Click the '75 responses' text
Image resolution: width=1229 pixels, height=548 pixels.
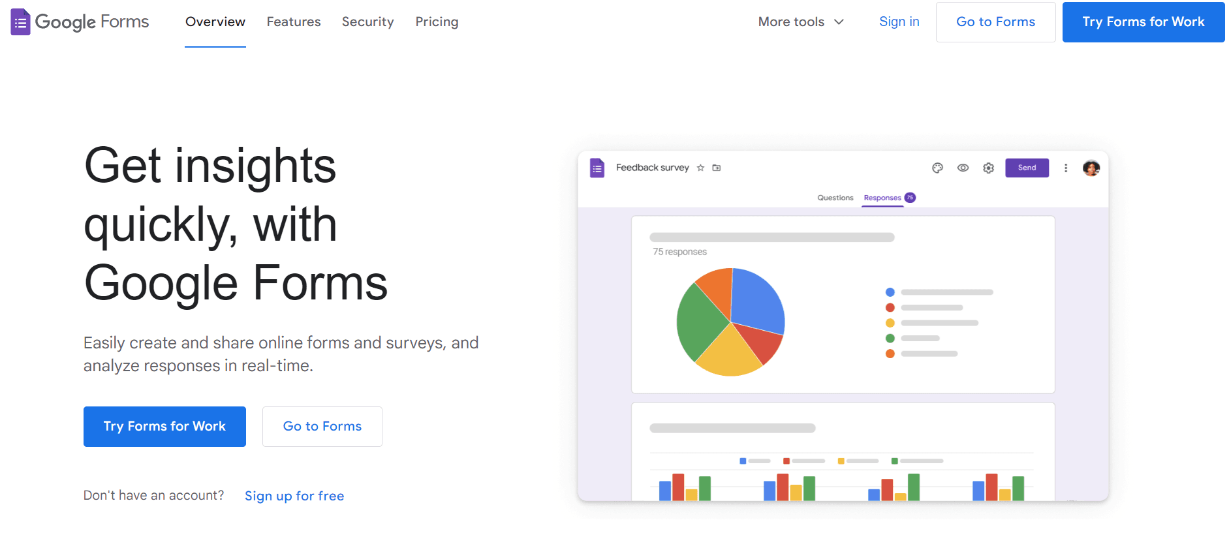679,252
